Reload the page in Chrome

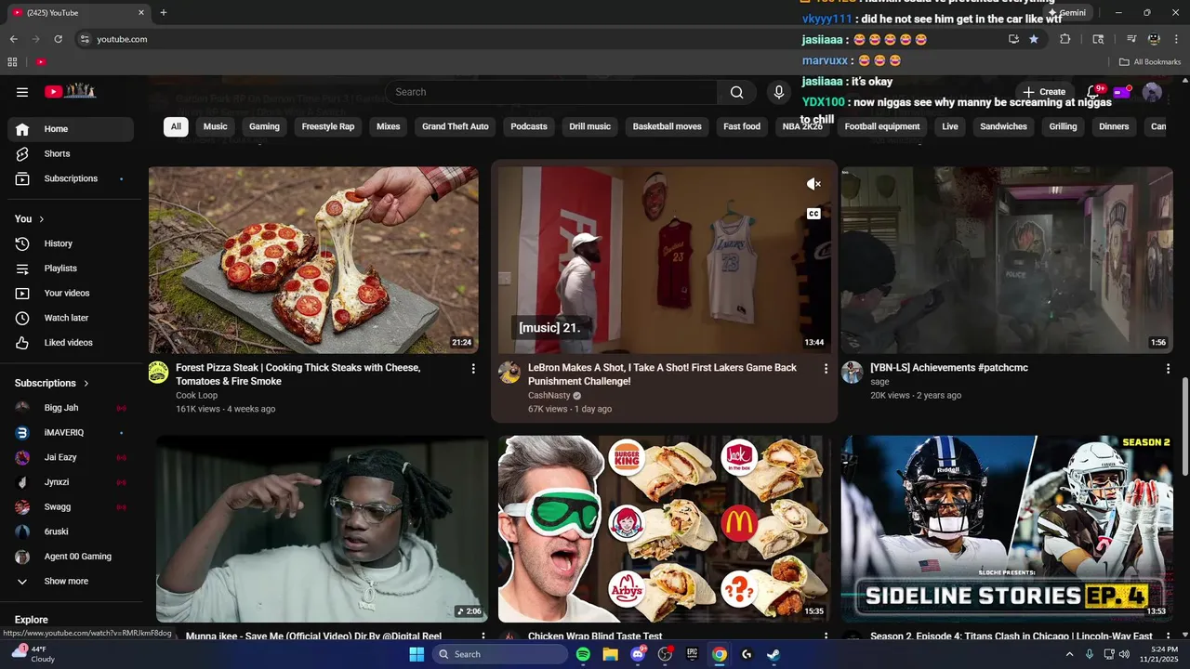58,39
